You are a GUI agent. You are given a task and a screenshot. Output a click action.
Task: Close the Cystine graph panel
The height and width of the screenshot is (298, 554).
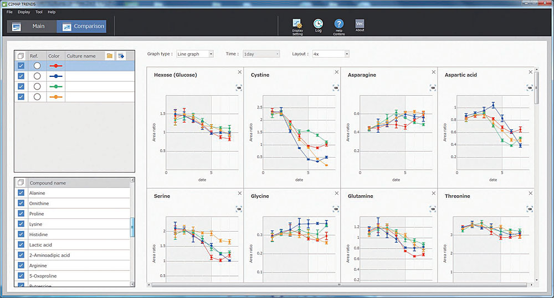[336, 72]
